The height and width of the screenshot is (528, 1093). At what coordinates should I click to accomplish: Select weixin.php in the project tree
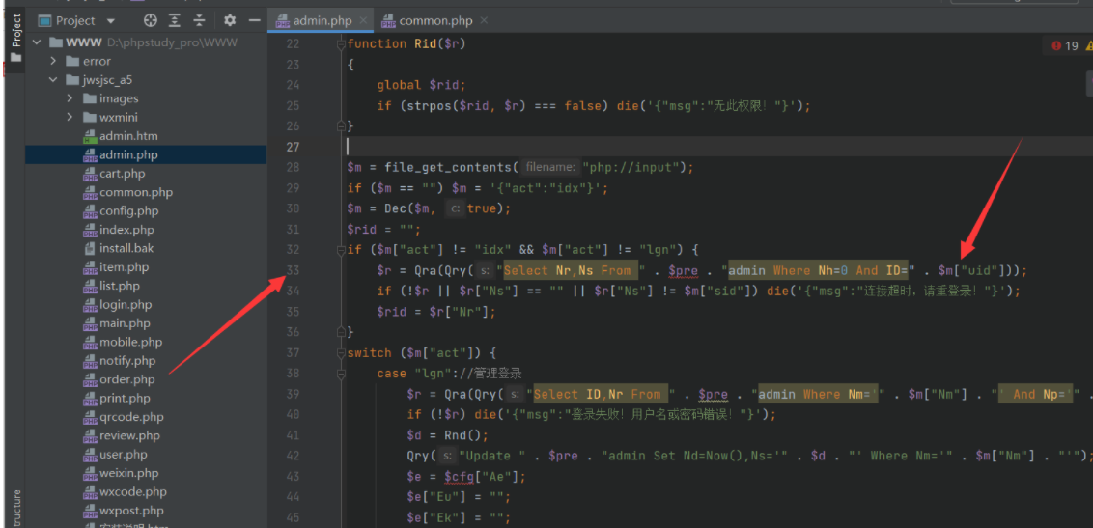(x=127, y=474)
